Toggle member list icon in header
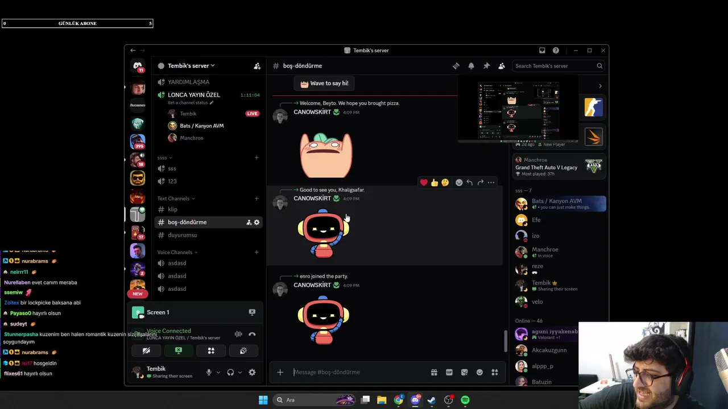Viewport: 728px width, 409px height. pyautogui.click(x=501, y=66)
